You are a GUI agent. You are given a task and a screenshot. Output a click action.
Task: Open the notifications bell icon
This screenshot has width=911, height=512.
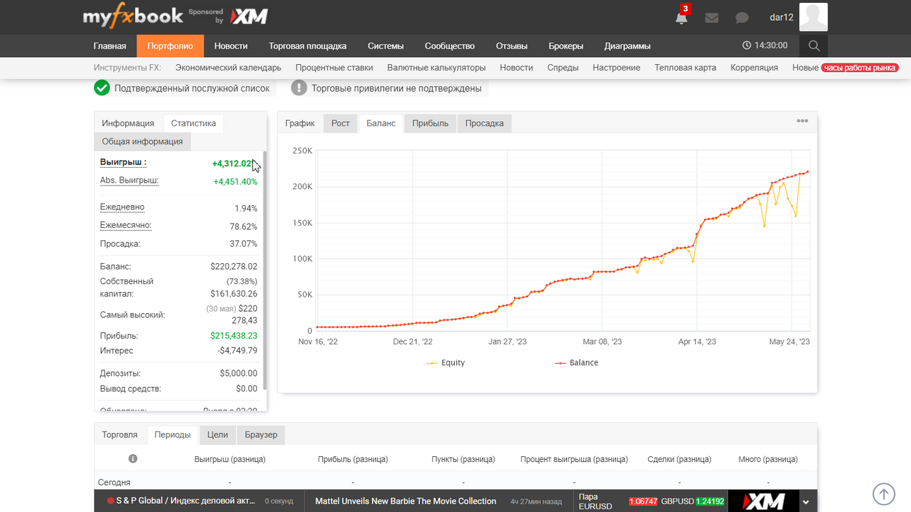(681, 18)
